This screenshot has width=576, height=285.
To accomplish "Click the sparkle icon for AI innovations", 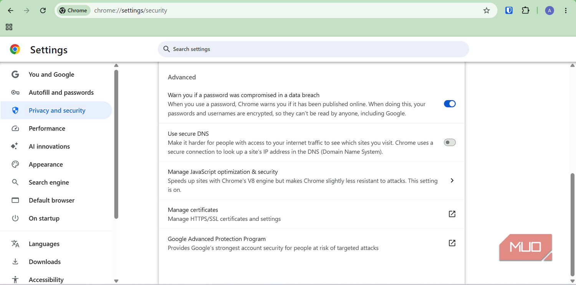I will (15, 146).
